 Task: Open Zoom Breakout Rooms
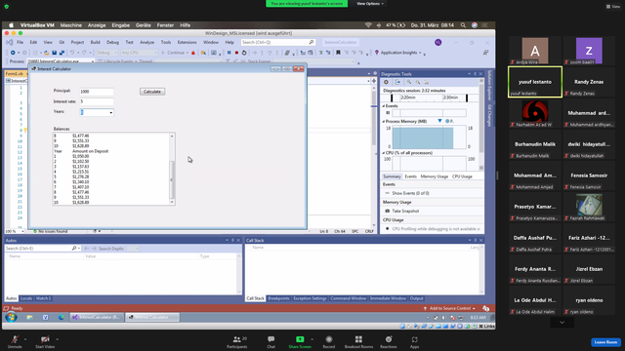click(358, 341)
